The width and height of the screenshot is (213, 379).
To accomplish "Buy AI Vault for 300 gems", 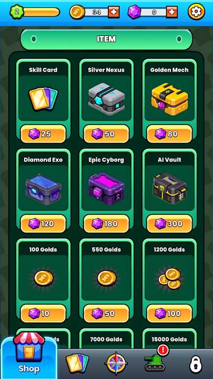I will pos(169,224).
